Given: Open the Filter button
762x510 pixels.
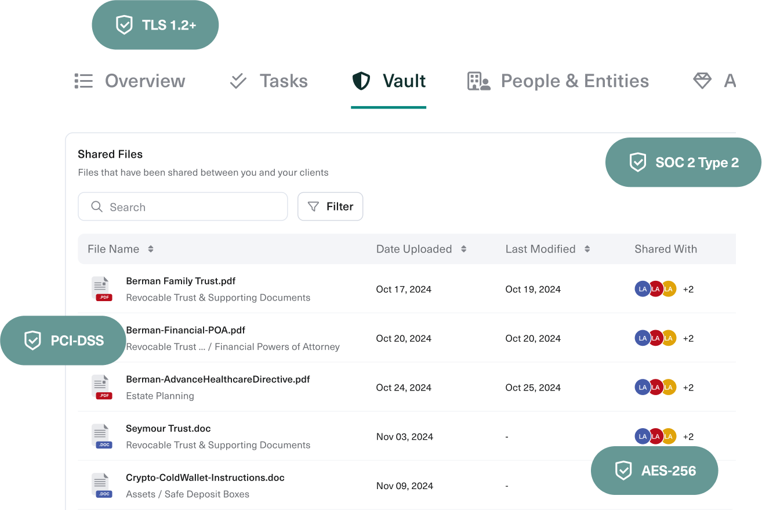Looking at the screenshot, I should point(330,207).
